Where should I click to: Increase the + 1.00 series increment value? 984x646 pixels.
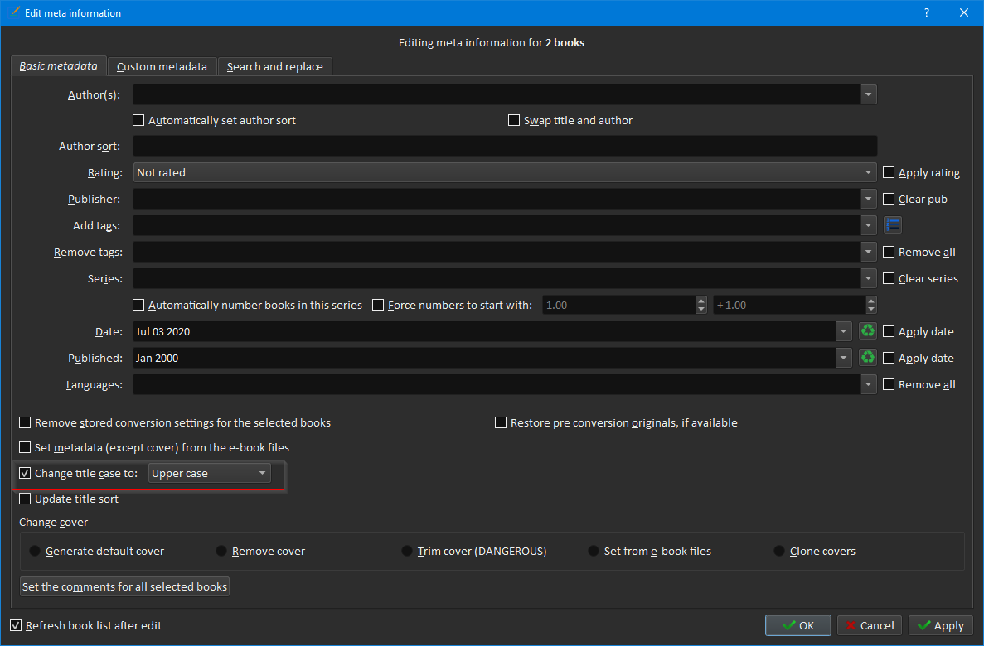[870, 301]
